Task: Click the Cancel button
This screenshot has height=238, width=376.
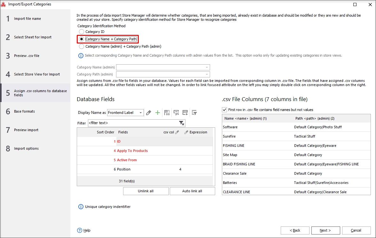Action: coord(356,230)
